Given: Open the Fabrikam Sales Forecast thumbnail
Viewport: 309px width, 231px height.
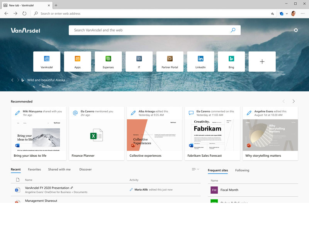Looking at the screenshot, I should click(x=212, y=135).
